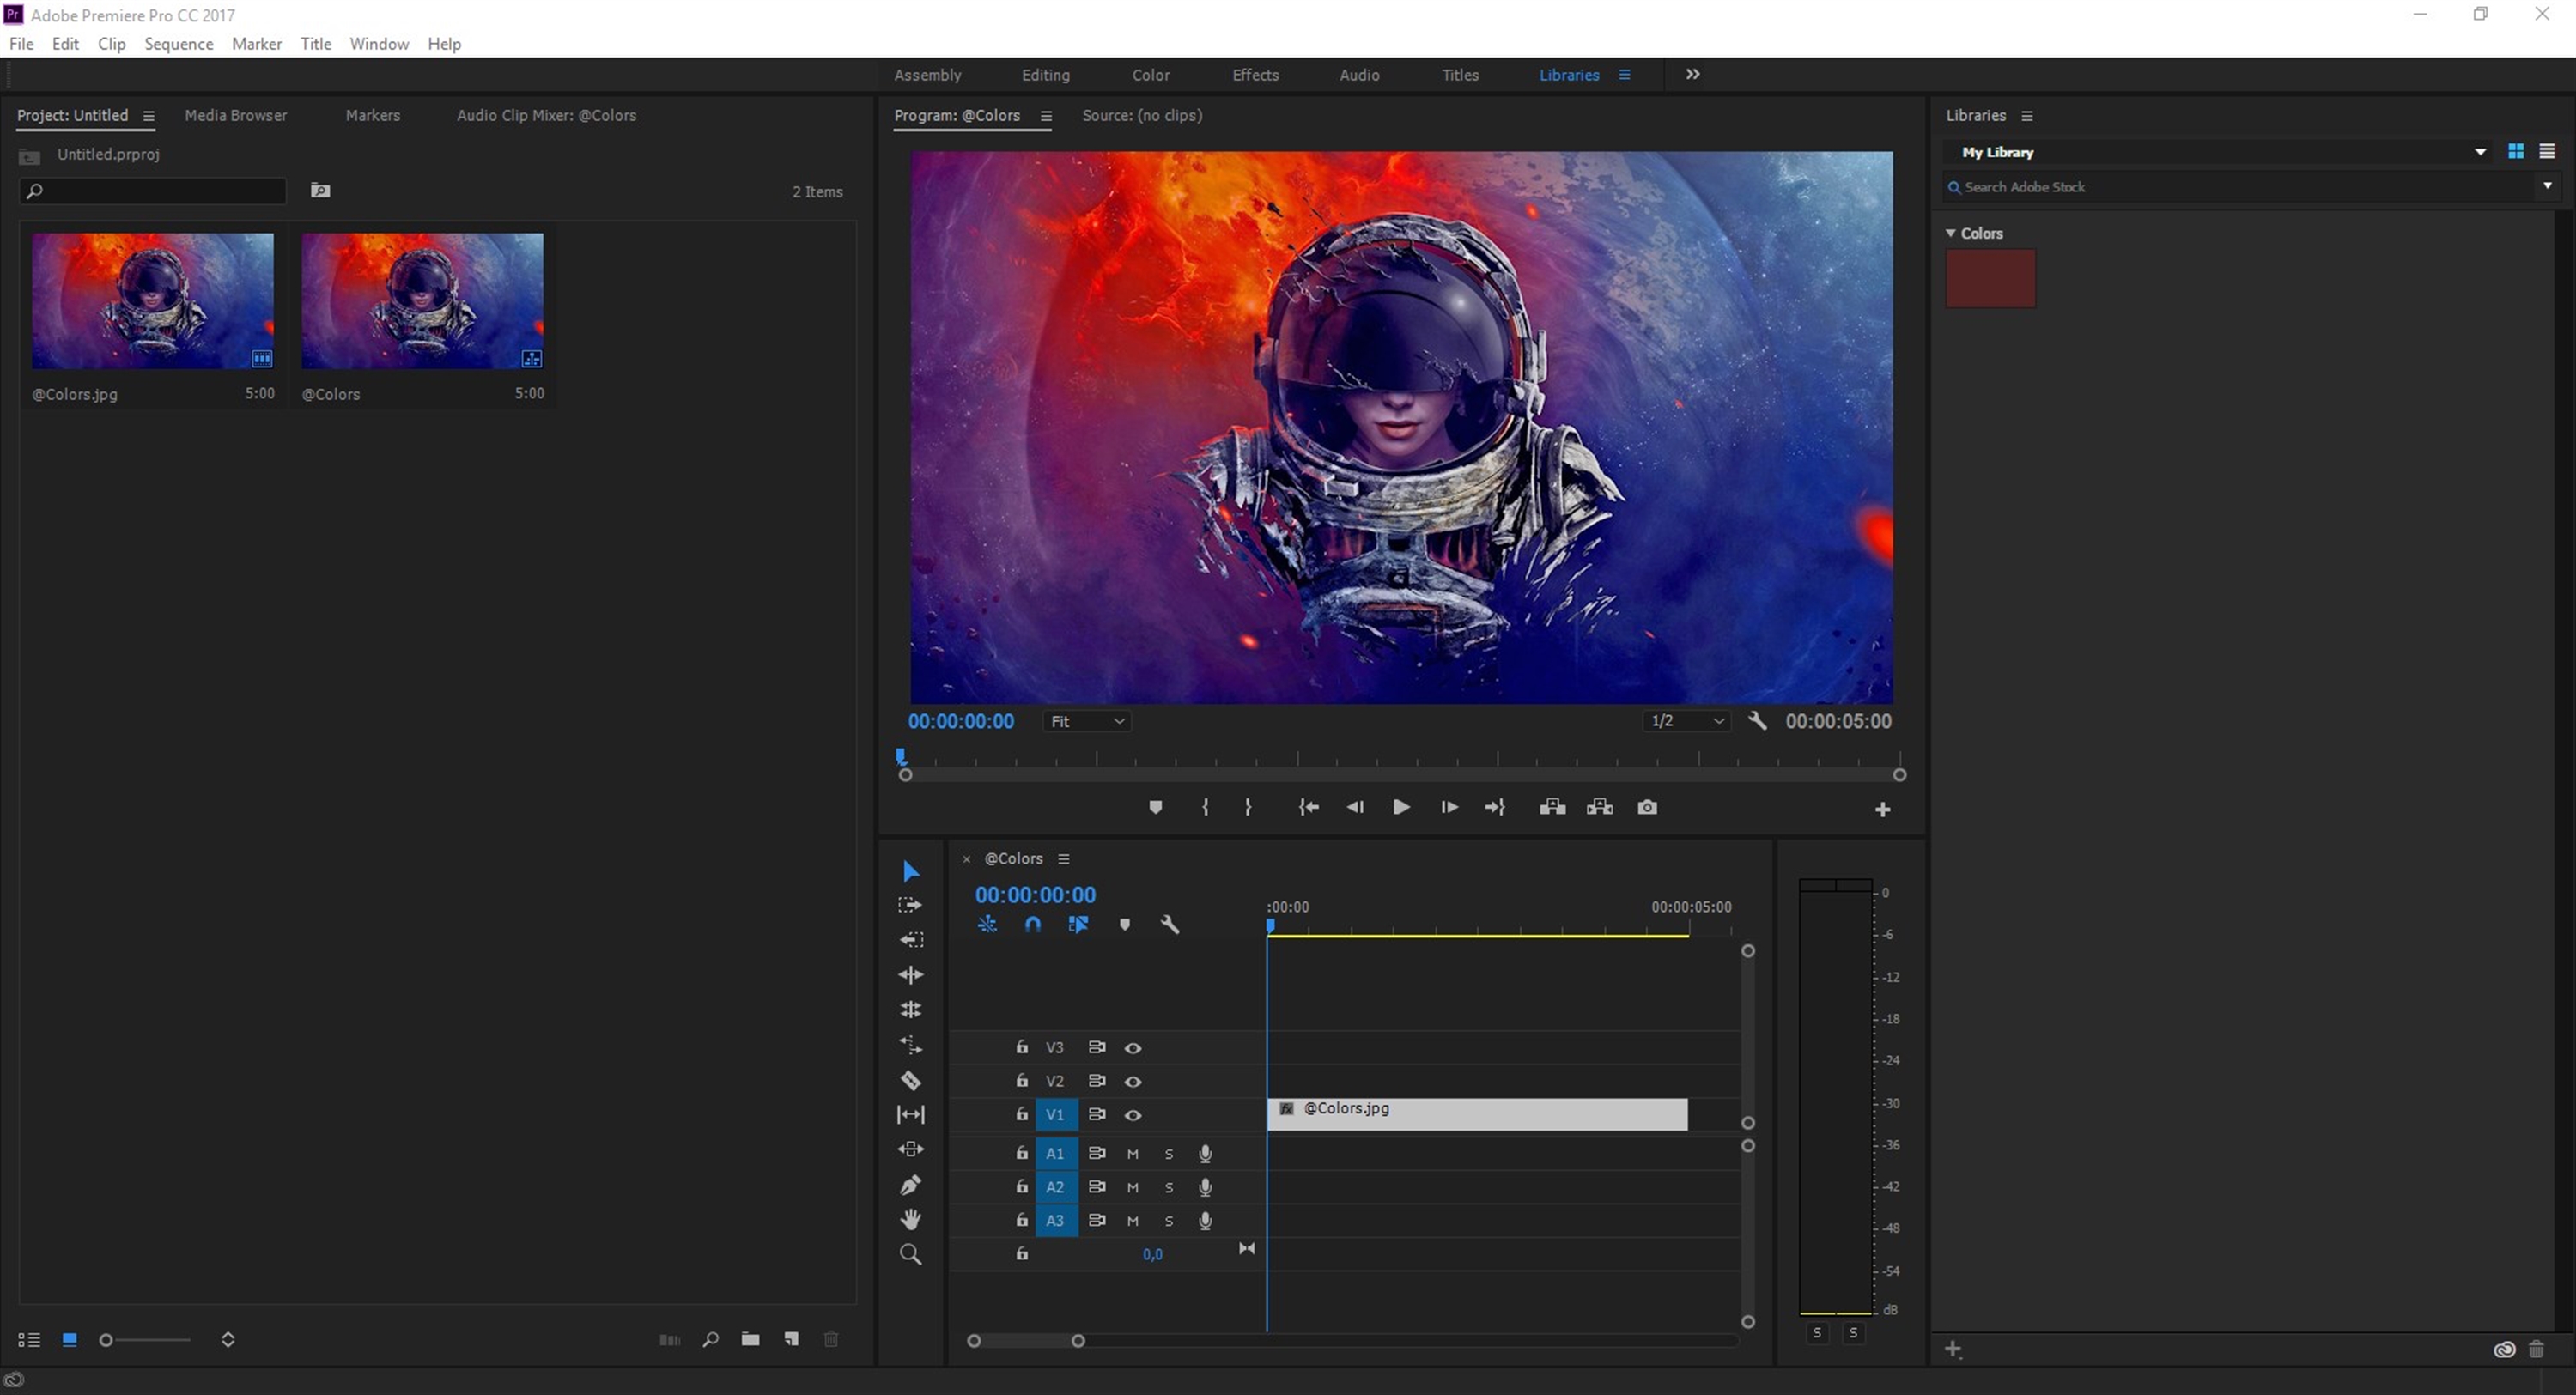
Task: Hide track V2 using its eye icon
Action: point(1132,1081)
